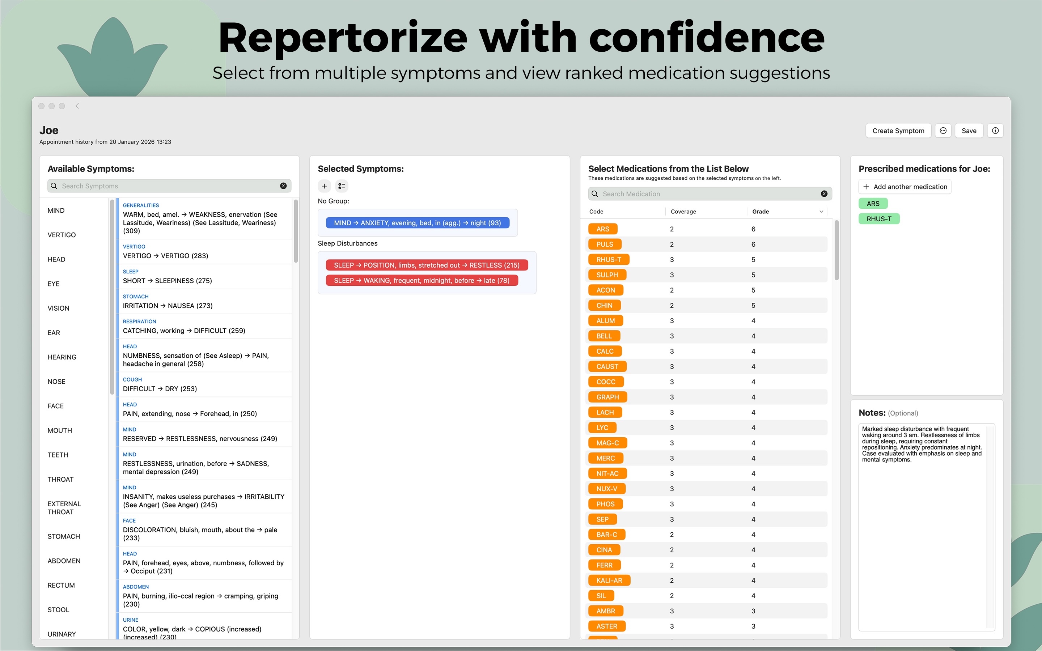The height and width of the screenshot is (651, 1042).
Task: Sort medications by Coverage column
Action: (x=683, y=212)
